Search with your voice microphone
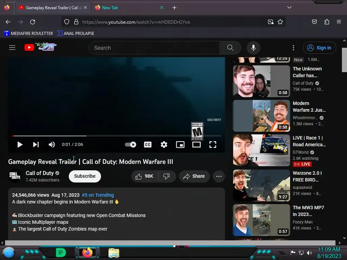Screen dimensions: 347x260 coord(253,48)
